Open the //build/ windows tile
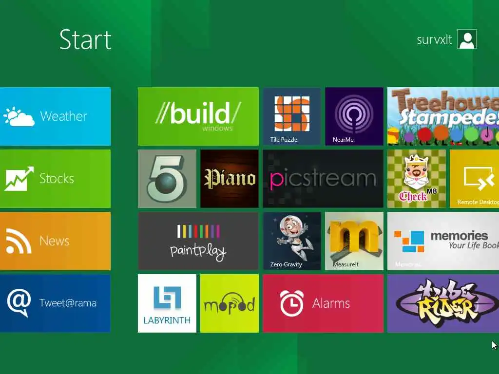Viewport: 499px width, 374px height. pyautogui.click(x=198, y=116)
